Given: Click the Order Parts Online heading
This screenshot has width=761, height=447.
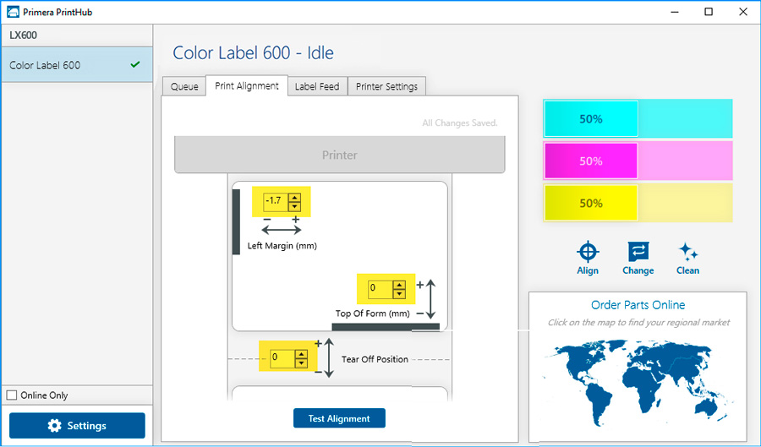Looking at the screenshot, I should coord(638,305).
